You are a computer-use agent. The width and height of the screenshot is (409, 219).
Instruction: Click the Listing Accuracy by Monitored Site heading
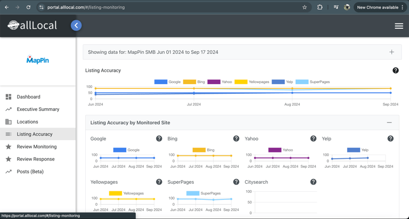tap(130, 123)
